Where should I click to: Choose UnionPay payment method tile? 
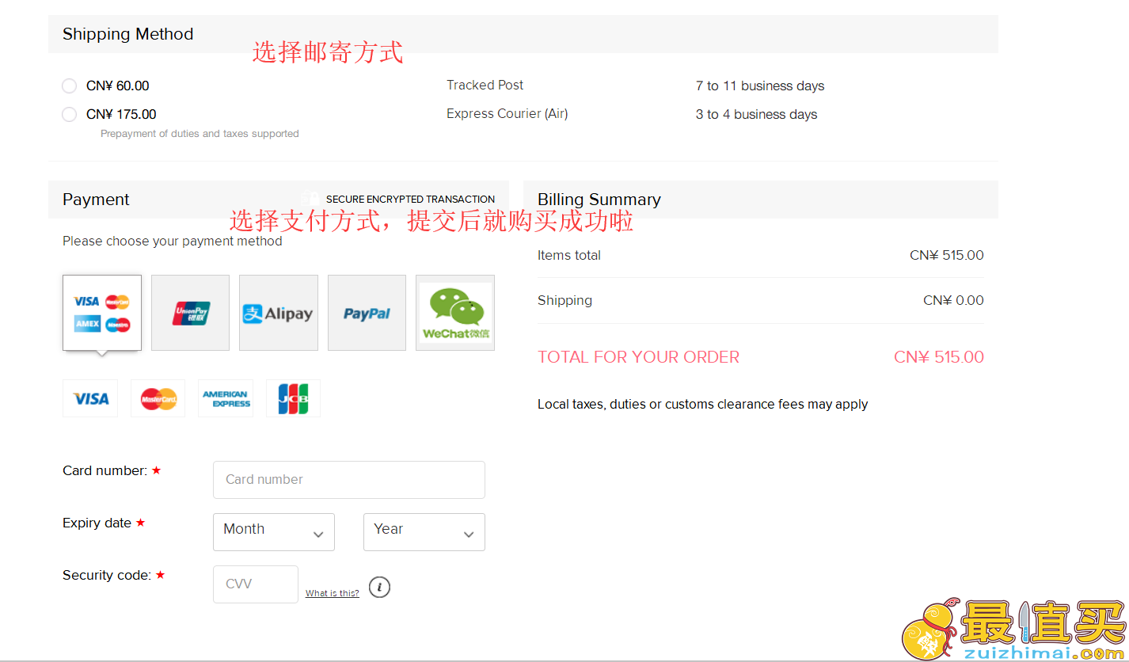coord(191,313)
